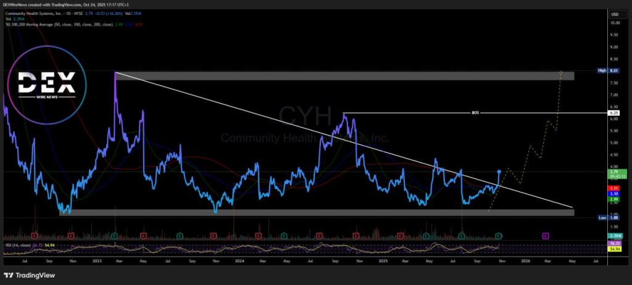The height and width of the screenshot is (285, 632).
Task: Click the first red earnings marker on left
Action: tap(35, 236)
